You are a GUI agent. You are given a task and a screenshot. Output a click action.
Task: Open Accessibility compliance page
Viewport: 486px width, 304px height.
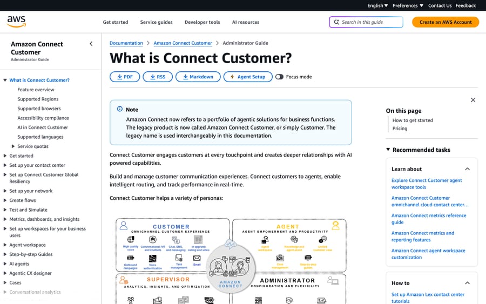point(43,118)
